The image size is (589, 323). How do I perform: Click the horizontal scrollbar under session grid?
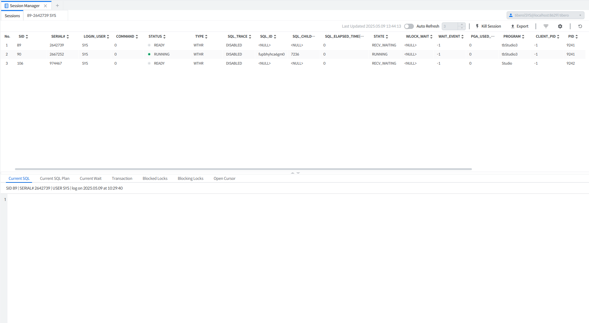tap(243, 169)
